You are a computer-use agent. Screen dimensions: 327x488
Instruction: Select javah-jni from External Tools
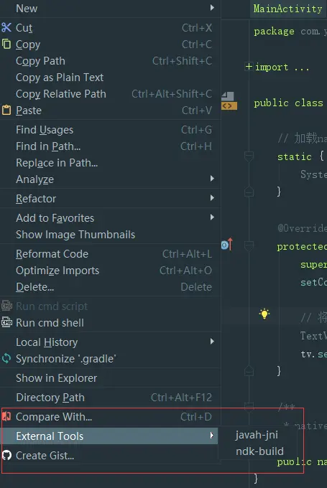[x=257, y=434]
